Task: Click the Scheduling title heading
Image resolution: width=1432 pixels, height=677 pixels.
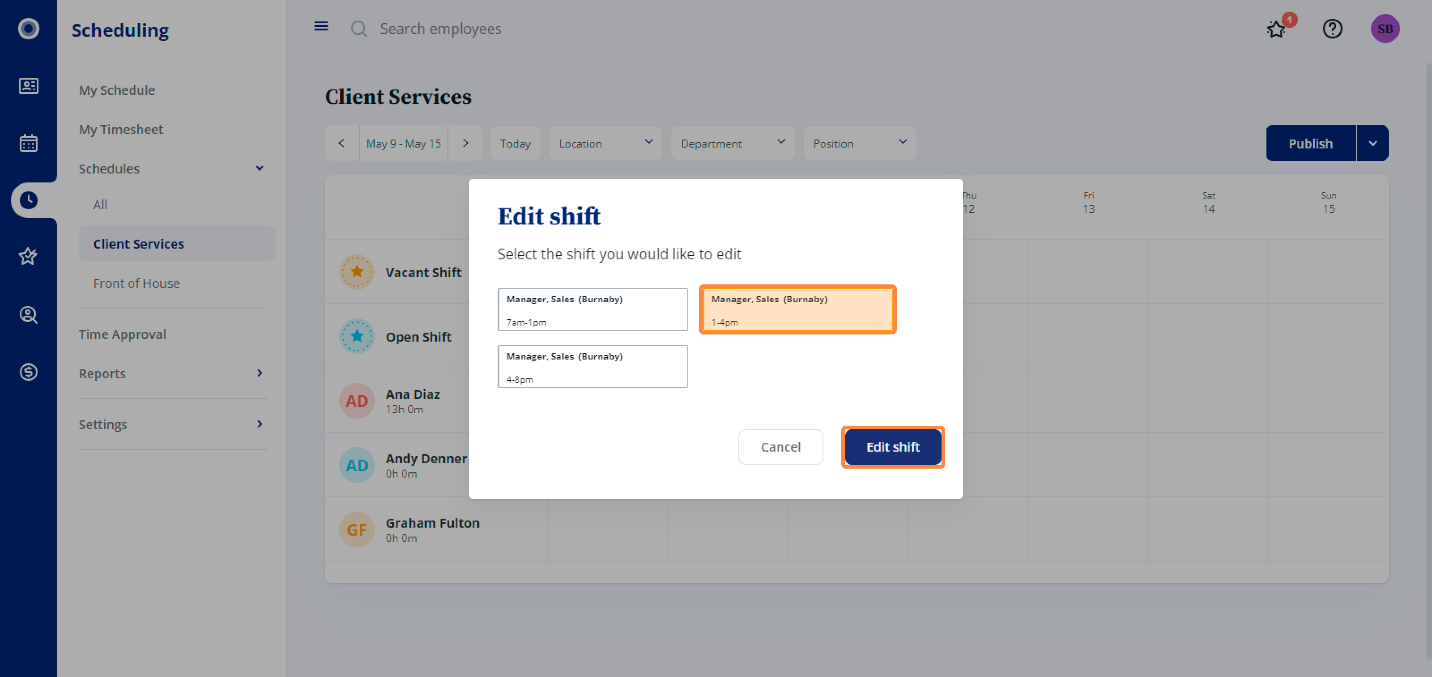Action: tap(120, 30)
